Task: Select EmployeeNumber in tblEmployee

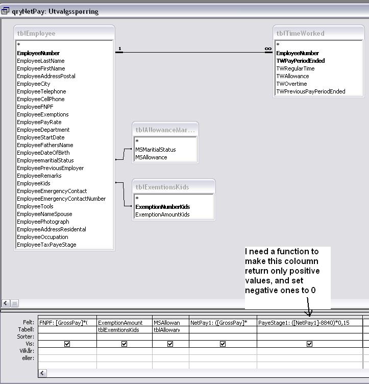Action: (x=64, y=53)
